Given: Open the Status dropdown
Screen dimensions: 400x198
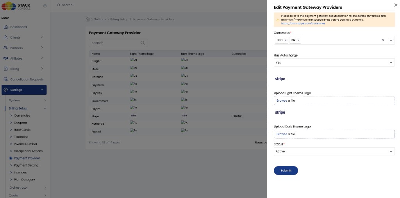Looking at the screenshot, I should (334, 152).
